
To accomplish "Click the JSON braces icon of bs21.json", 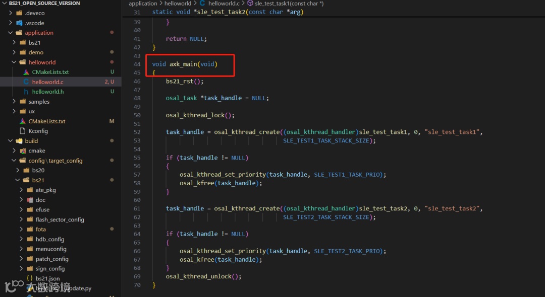I will [x=30, y=278].
